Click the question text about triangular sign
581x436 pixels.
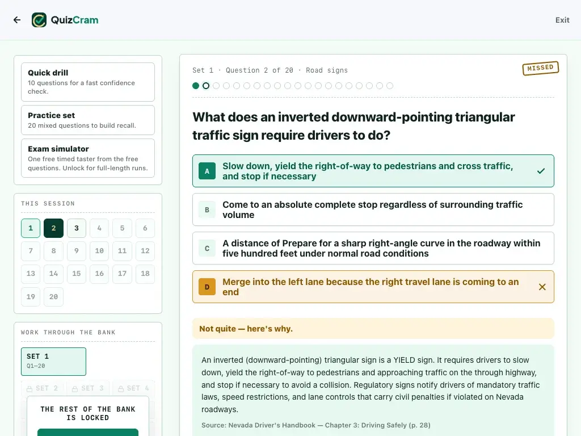pyautogui.click(x=353, y=126)
